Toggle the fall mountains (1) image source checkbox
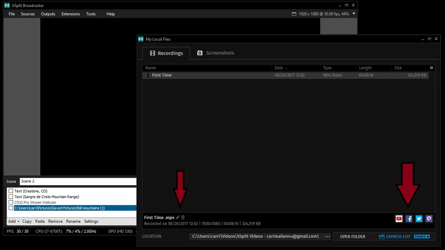Viewport: 445px width, 250px height. point(11,208)
